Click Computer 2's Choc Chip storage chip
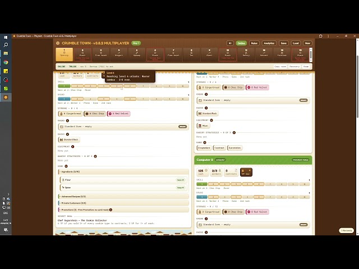Screen dimensions: 359x269 pyautogui.click(x=233, y=212)
